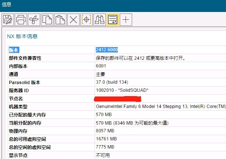Click the 机器类型 label
The width and height of the screenshot is (226, 159).
click(18, 107)
